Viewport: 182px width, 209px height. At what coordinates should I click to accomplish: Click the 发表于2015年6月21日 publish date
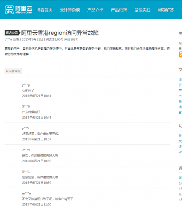click(28, 39)
